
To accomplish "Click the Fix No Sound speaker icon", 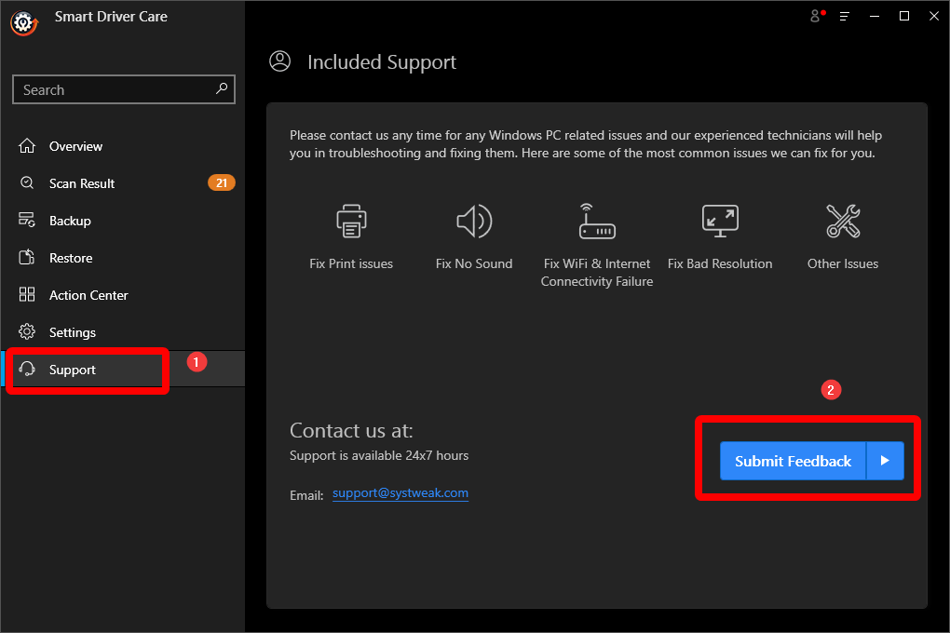I will point(474,222).
